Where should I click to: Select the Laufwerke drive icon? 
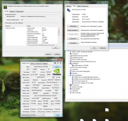[x=71, y=69]
